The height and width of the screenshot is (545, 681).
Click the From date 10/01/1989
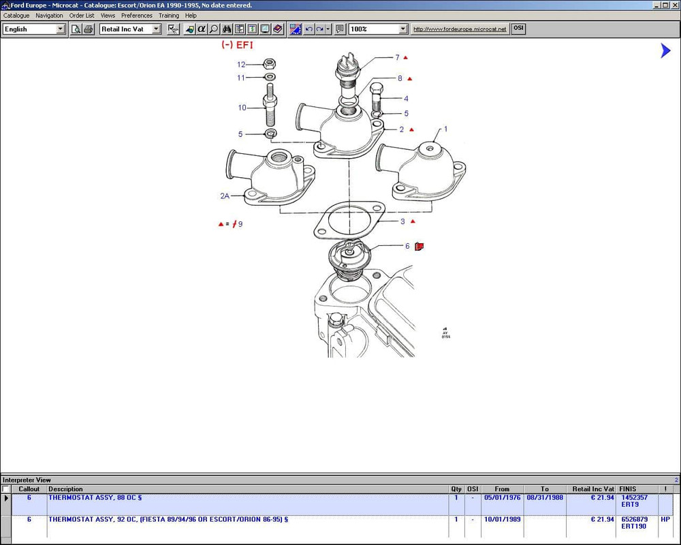502,519
